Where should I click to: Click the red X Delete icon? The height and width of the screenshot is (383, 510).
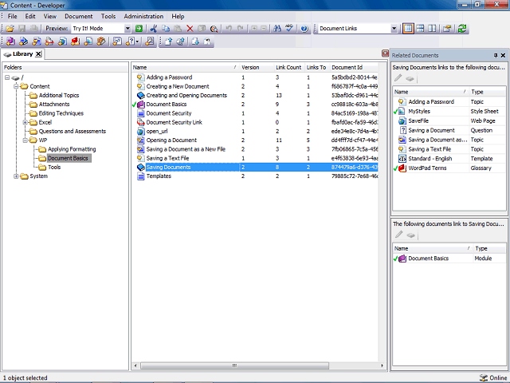point(190,29)
